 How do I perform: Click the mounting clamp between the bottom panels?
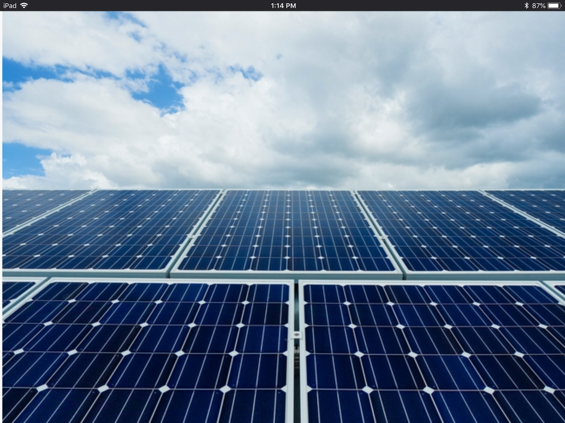click(297, 335)
